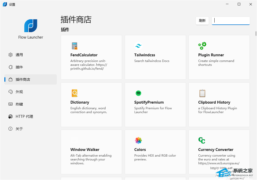Select the Colors plugin title

pyautogui.click(x=140, y=149)
